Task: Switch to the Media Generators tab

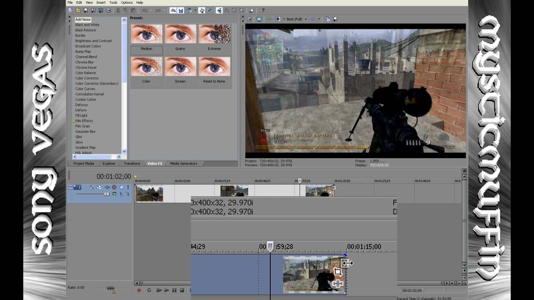Action: tap(184, 163)
